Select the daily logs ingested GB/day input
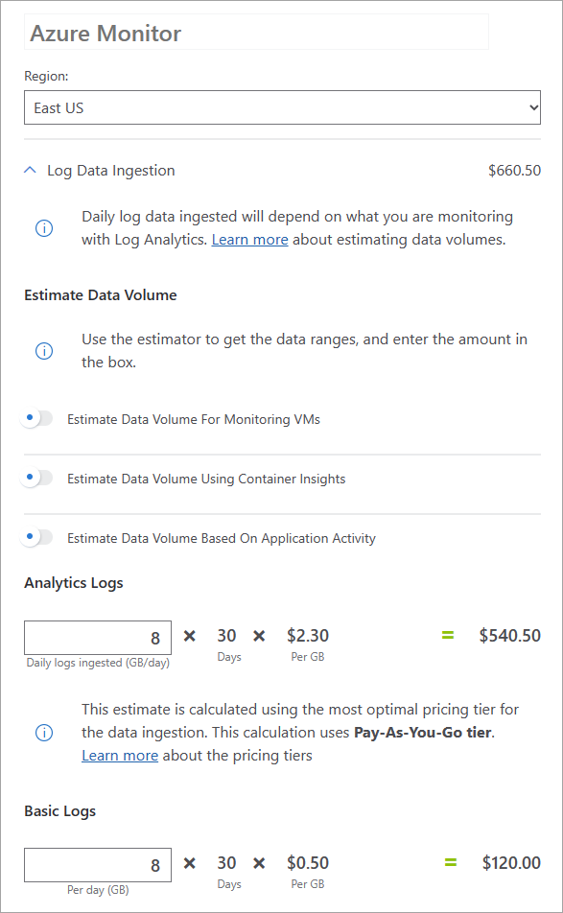 [97, 637]
